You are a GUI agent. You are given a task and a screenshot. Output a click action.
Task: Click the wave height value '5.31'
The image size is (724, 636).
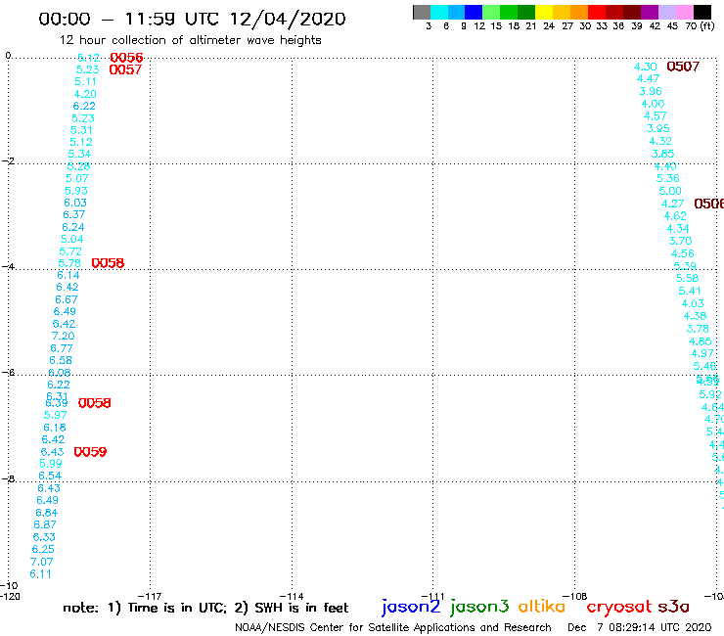[81, 130]
